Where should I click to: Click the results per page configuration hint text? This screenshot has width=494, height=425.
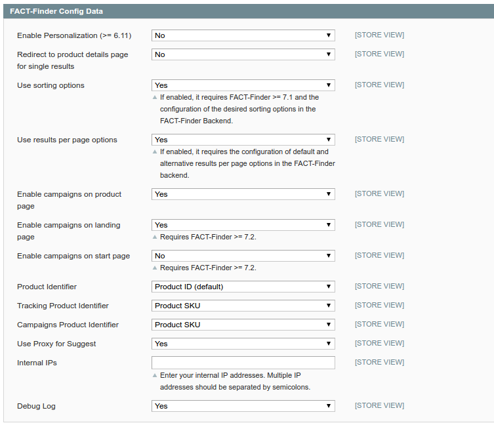pos(247,163)
